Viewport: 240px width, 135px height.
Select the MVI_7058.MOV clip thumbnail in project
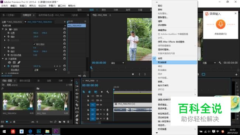pyautogui.click(x=18, y=101)
